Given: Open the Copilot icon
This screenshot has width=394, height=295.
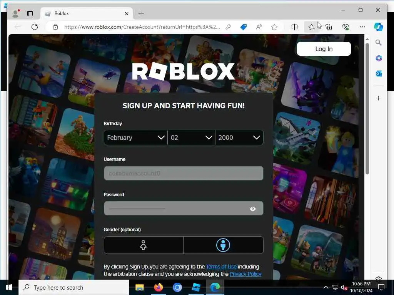Looking at the screenshot, I should tap(379, 27).
